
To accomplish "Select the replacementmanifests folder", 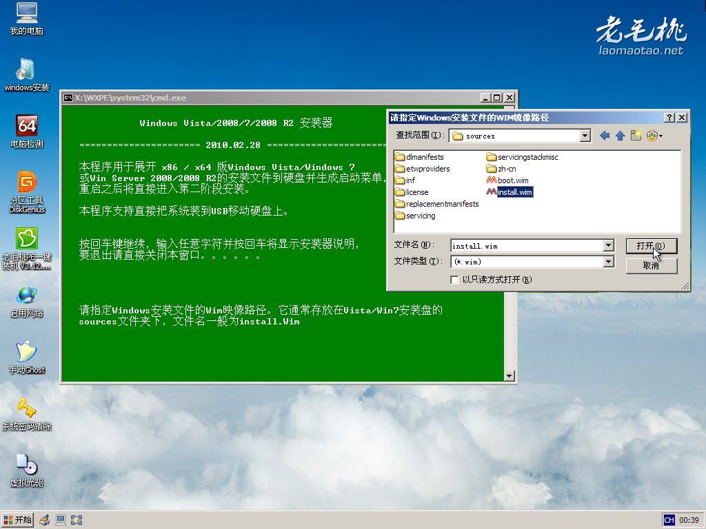I will [x=436, y=204].
